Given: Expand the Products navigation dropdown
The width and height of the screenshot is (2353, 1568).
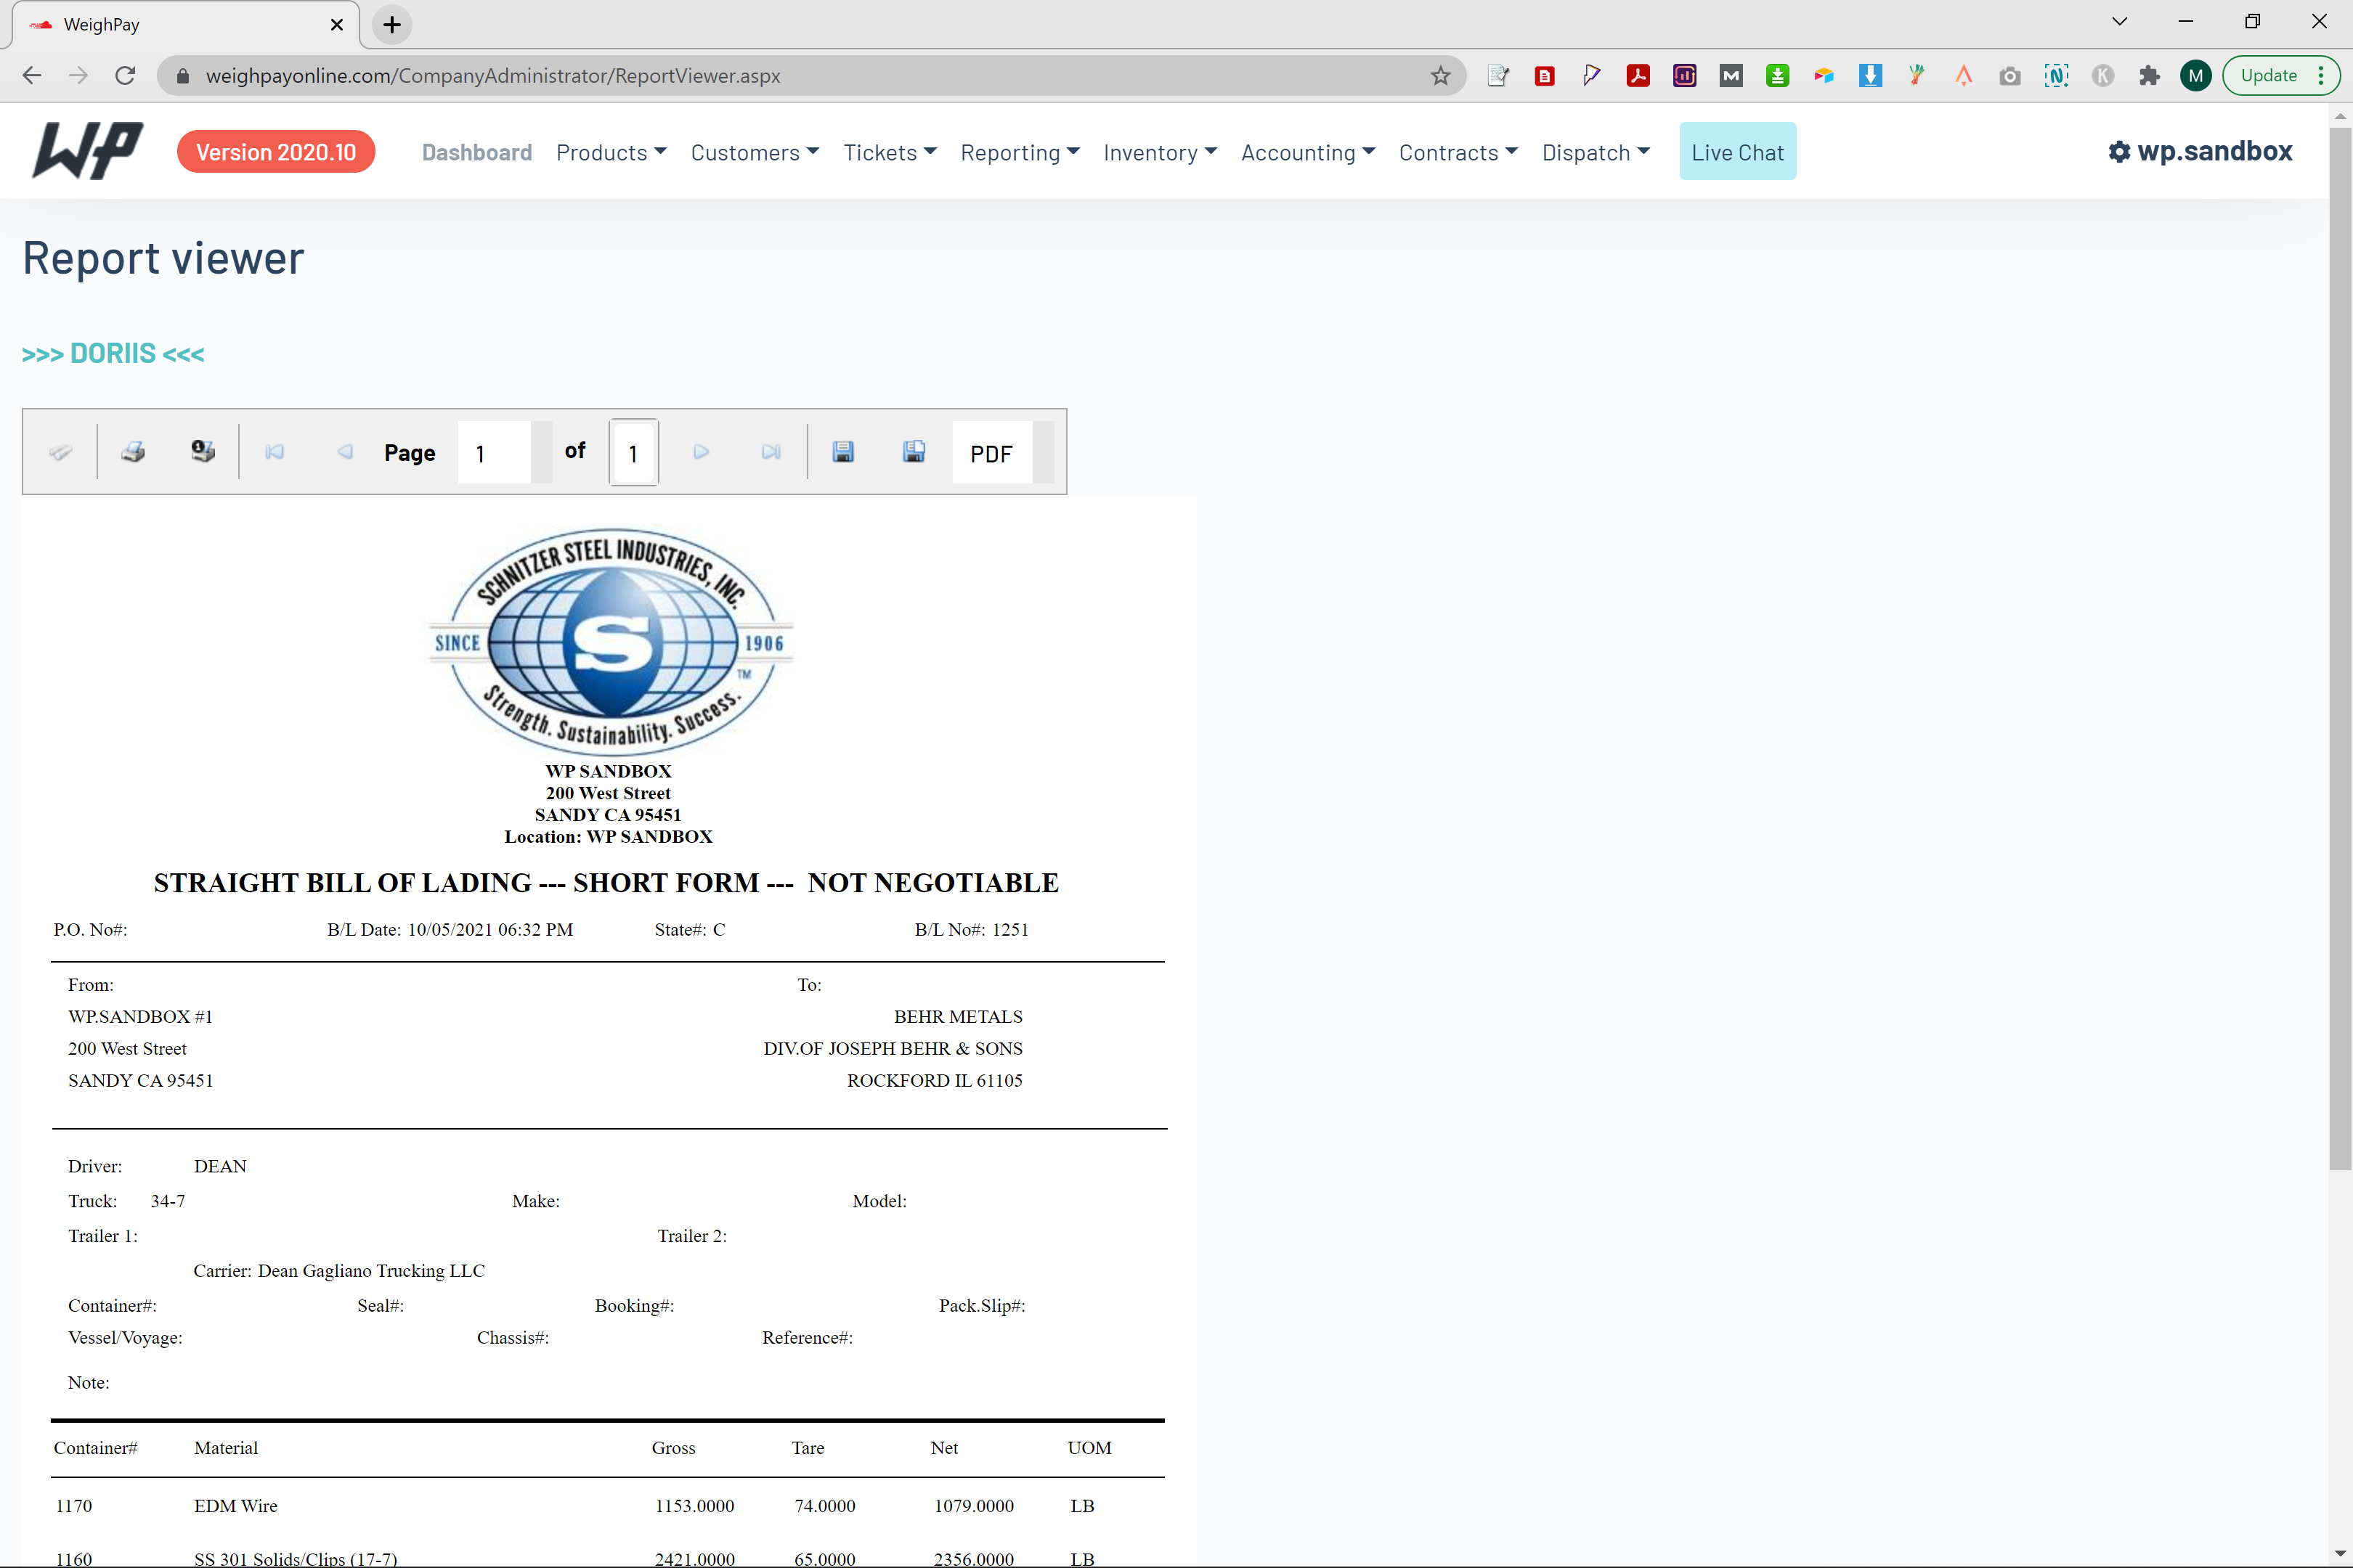Looking at the screenshot, I should [x=611, y=152].
